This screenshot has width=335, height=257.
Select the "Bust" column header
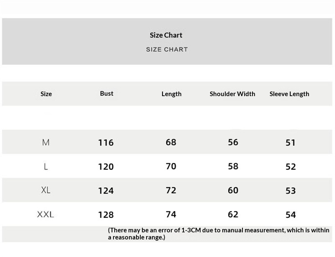coord(107,94)
